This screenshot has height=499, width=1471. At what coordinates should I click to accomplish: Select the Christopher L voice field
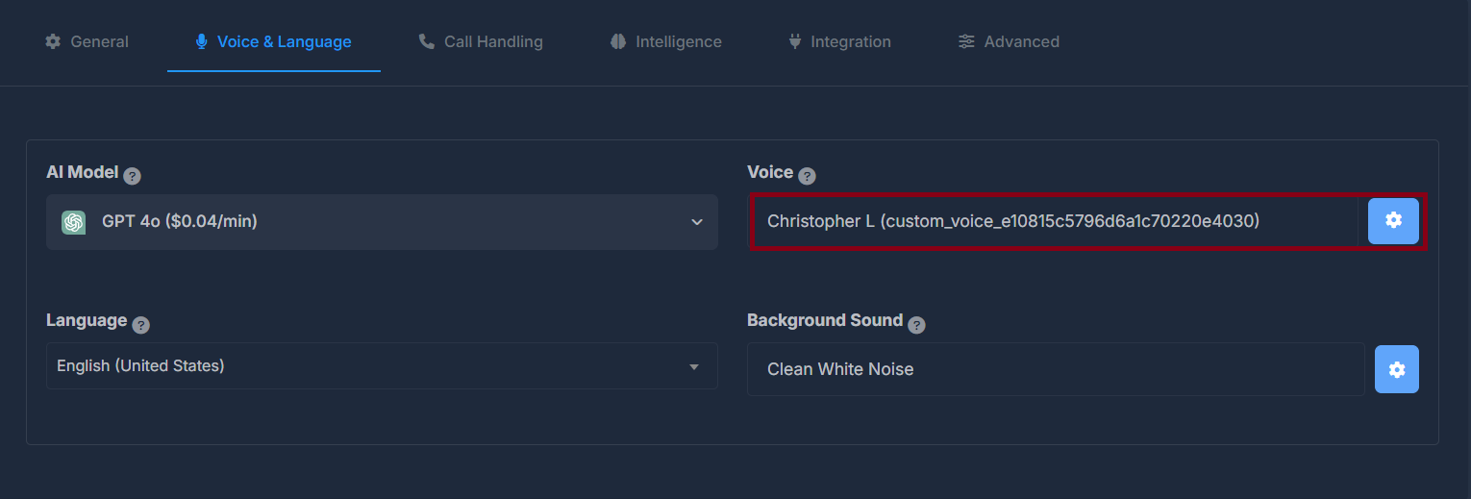1055,221
